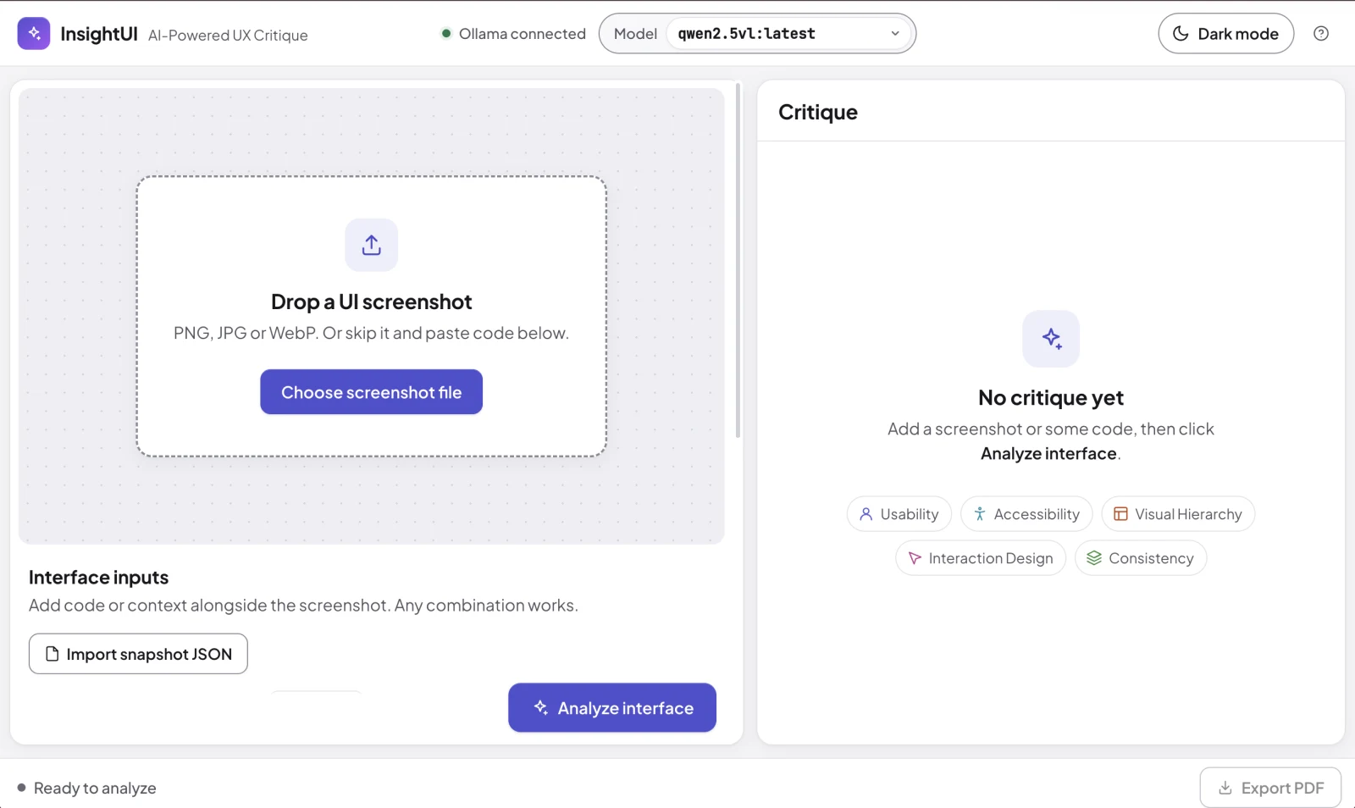Click the upload arrow icon in drop zone
The width and height of the screenshot is (1355, 808).
pos(371,245)
